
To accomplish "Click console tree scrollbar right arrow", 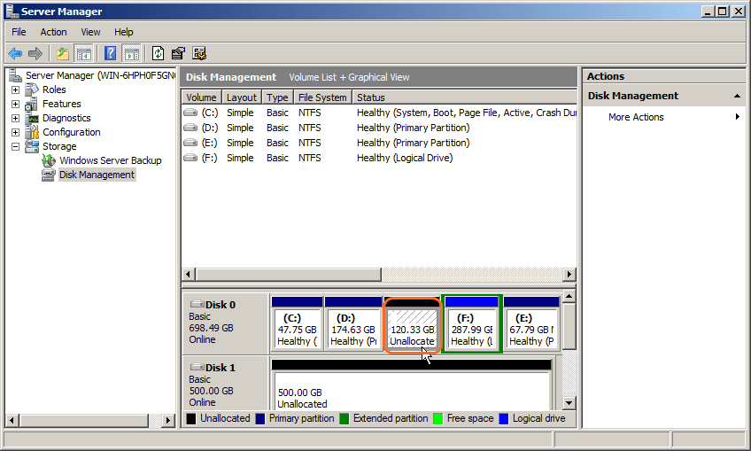I will tap(167, 421).
